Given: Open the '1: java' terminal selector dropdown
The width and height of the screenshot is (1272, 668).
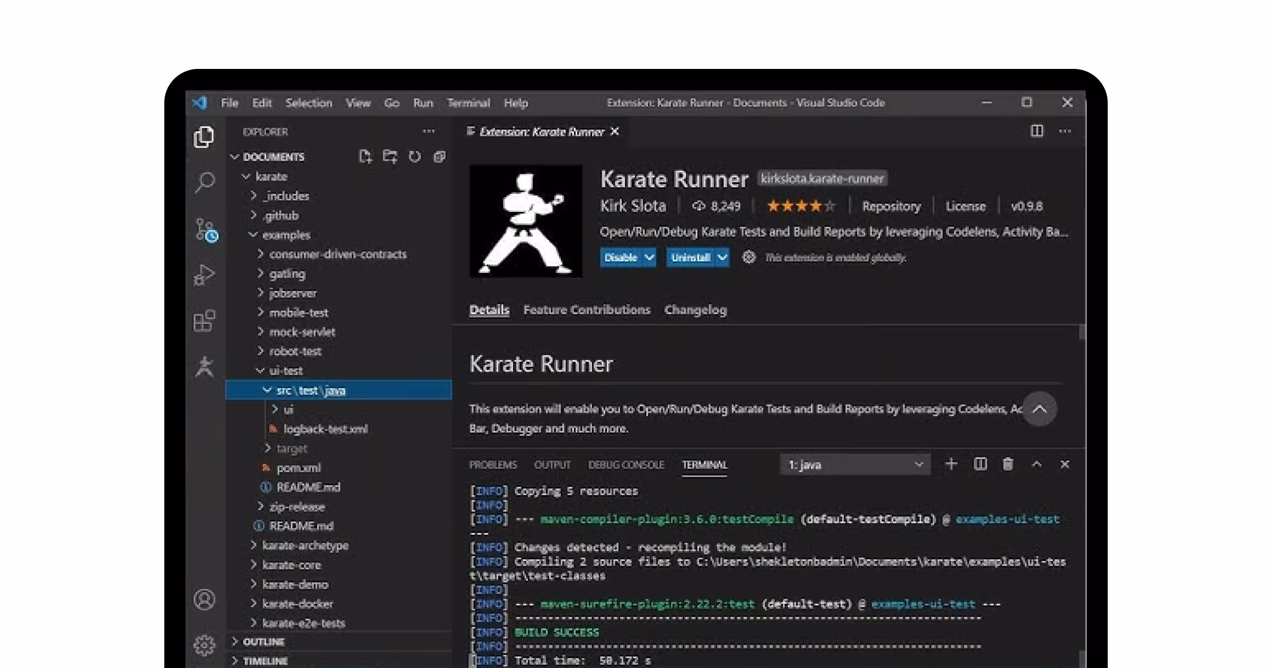Looking at the screenshot, I should pos(854,464).
